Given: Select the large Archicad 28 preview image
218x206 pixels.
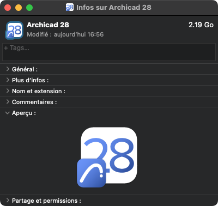Looking at the screenshot, I should 107,157.
